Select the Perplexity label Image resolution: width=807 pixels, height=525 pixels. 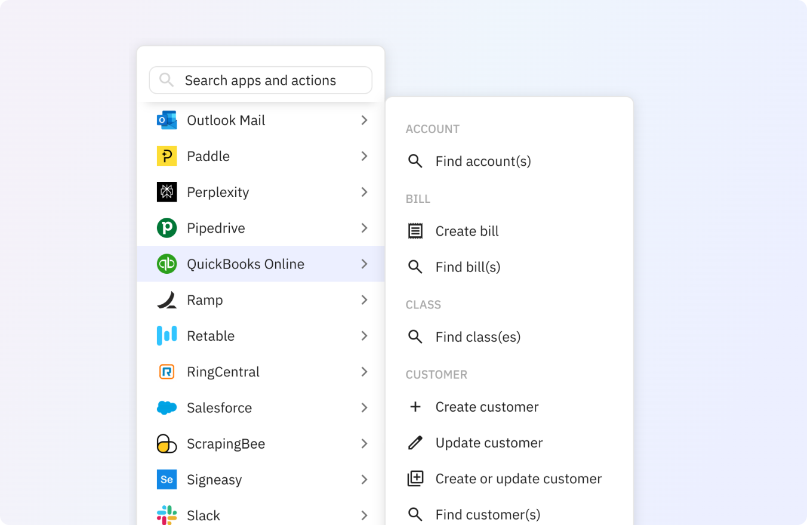[x=218, y=192]
